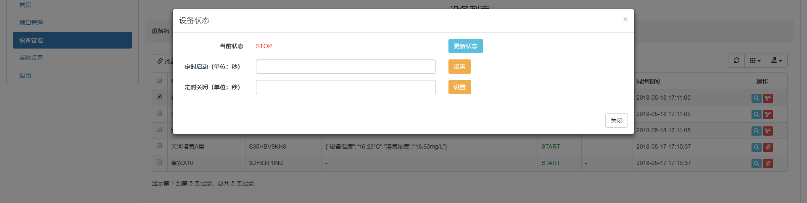Image resolution: width=807 pixels, height=203 pixels.
Task: Click the serial number S35HBV9KH3
Action: [x=267, y=146]
